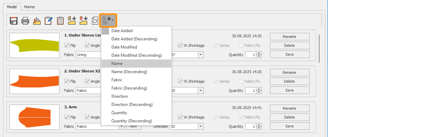434x137 pixels.
Task: Click the printer icon in toolbar
Action: pyautogui.click(x=25, y=21)
